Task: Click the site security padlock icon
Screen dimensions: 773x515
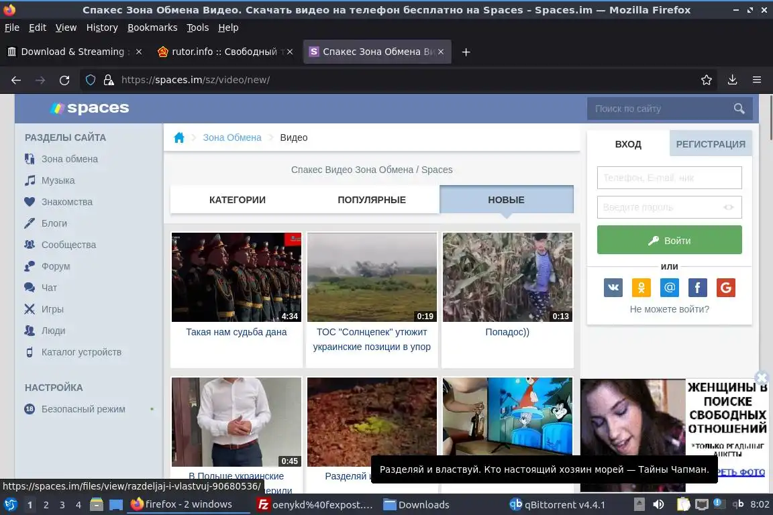Action: 109,80
